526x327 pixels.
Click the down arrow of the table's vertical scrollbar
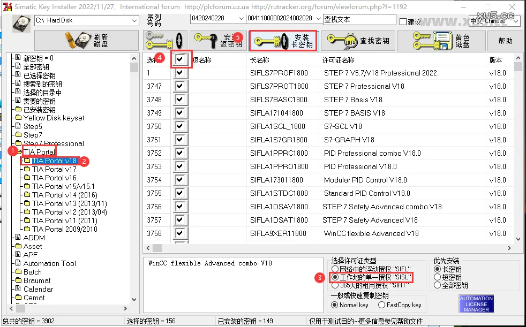[x=517, y=239]
